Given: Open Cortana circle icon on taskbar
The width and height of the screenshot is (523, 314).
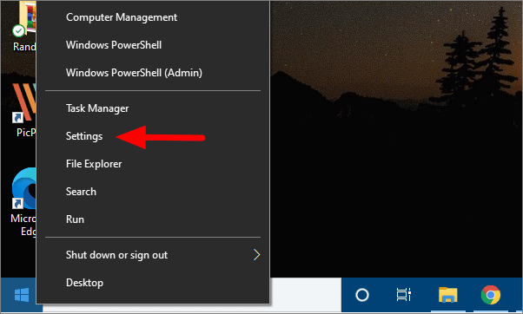Looking at the screenshot, I should pyautogui.click(x=362, y=295).
